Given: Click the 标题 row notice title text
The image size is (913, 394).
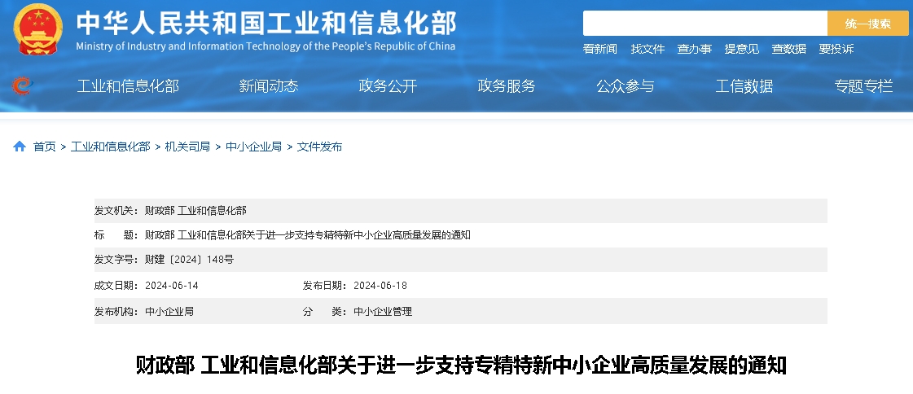Looking at the screenshot, I should click(x=307, y=235).
